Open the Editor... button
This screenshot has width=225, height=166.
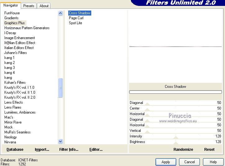tap(96, 149)
